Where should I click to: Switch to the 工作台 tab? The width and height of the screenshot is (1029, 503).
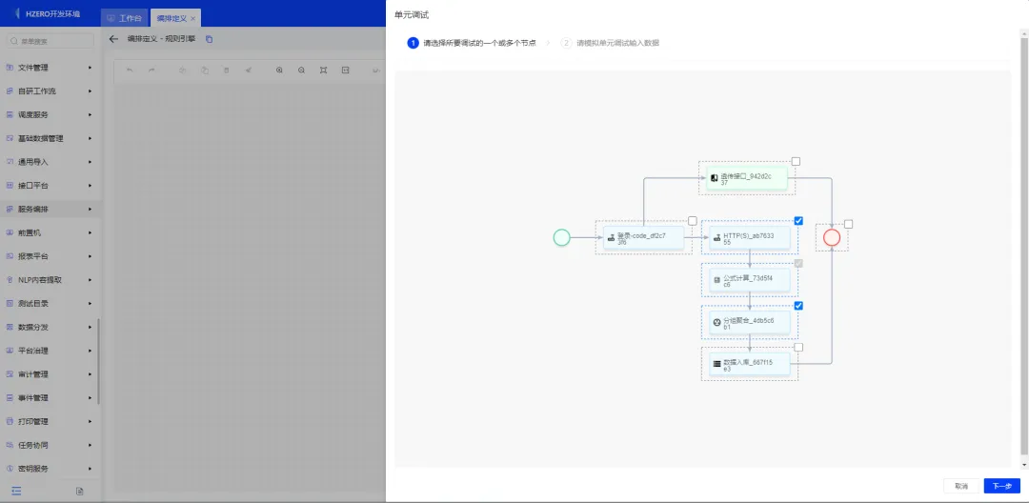click(124, 18)
